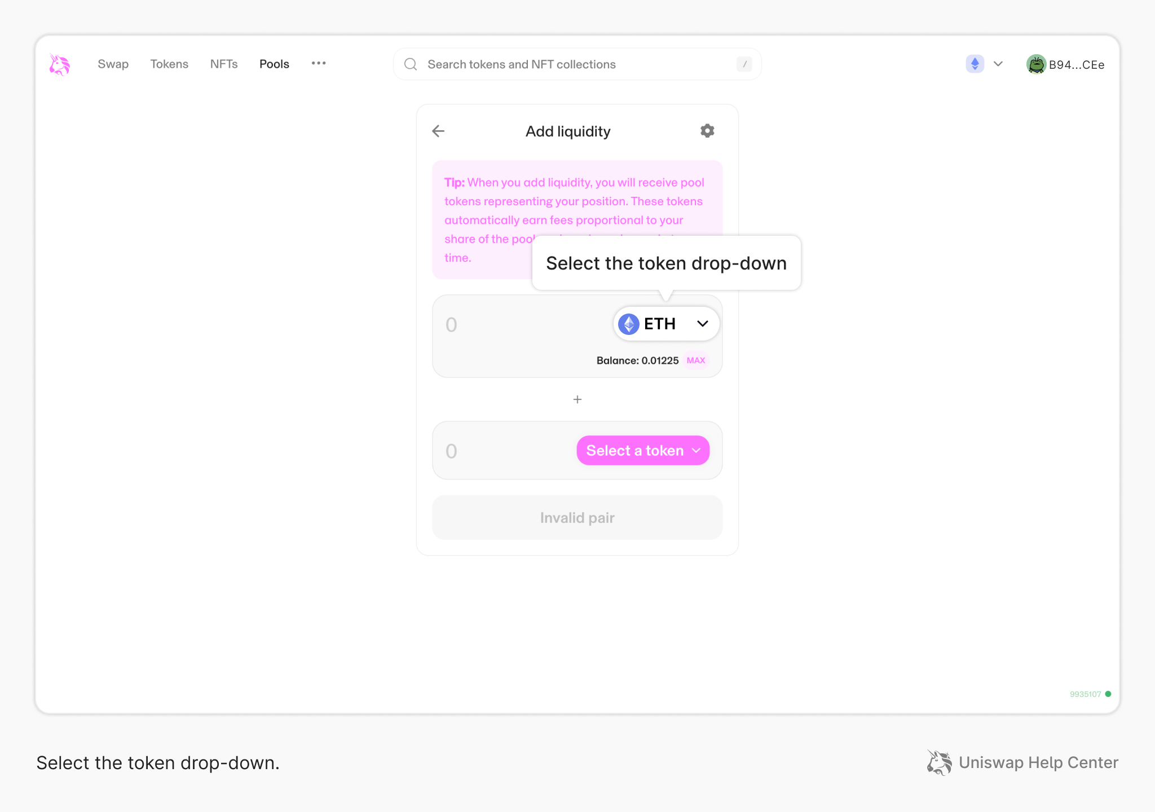This screenshot has width=1155, height=812.
Task: Select the Tokens navigation item
Action: [169, 64]
